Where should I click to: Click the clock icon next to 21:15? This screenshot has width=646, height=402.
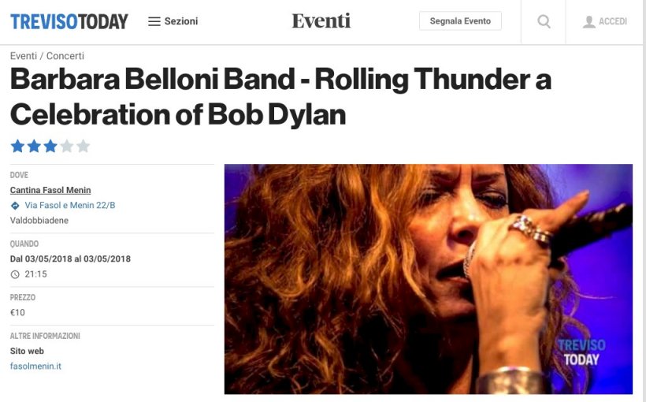(x=15, y=274)
